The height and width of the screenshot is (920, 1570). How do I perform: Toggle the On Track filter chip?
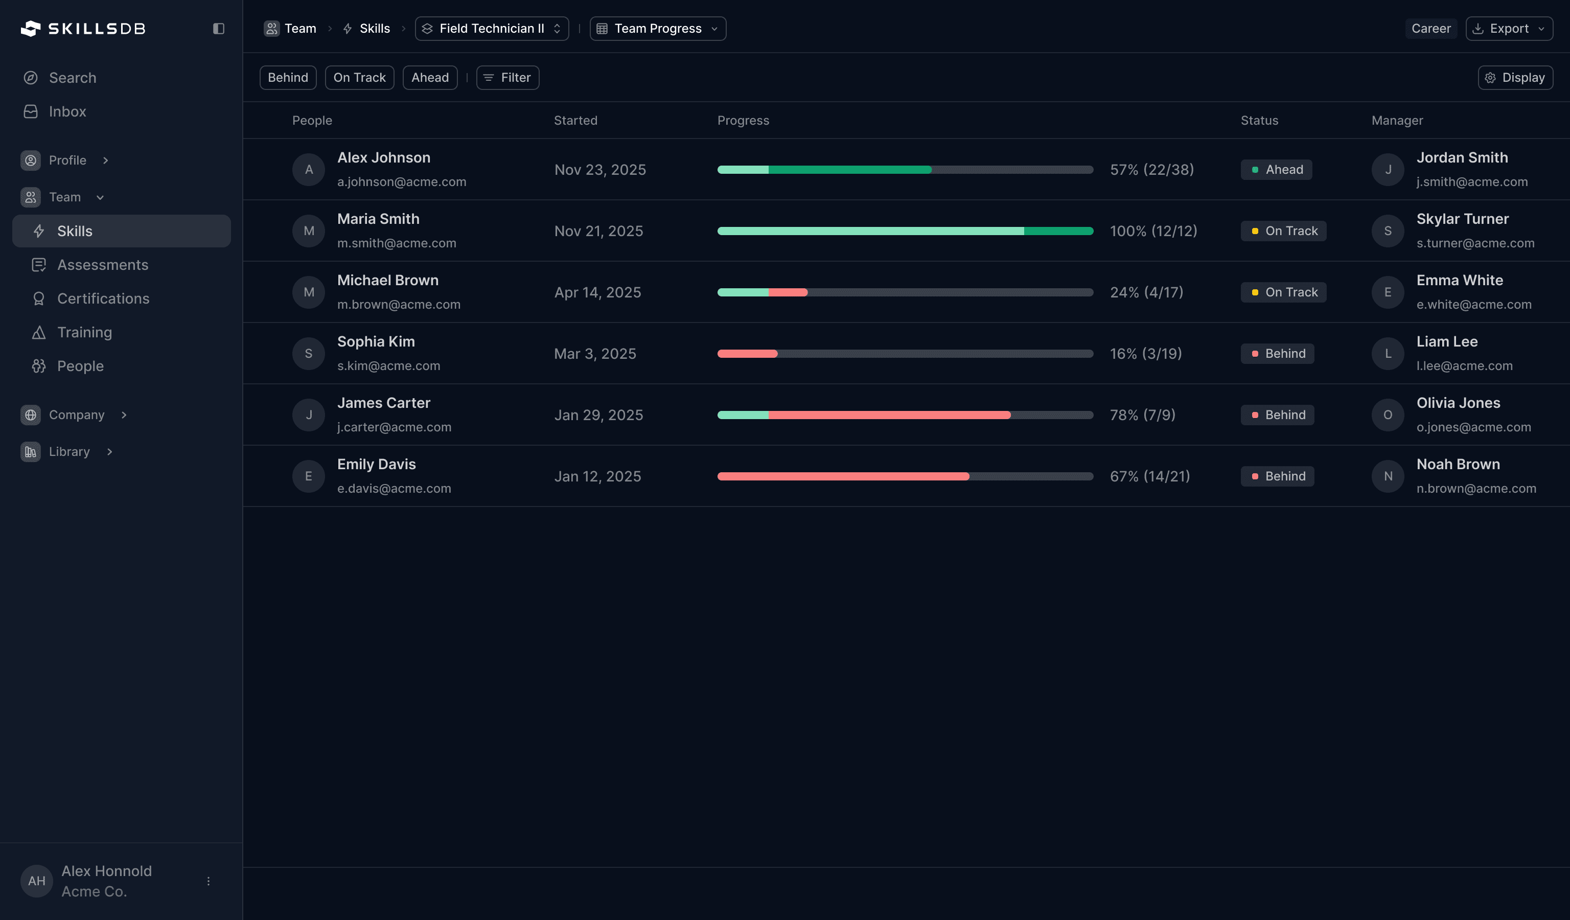[359, 78]
